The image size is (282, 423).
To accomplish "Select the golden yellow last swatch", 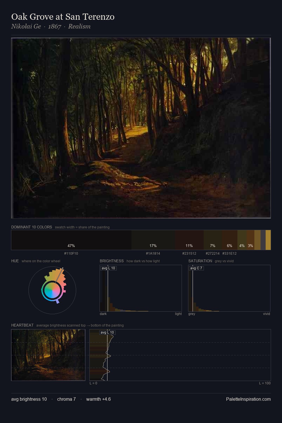I will (x=268, y=240).
